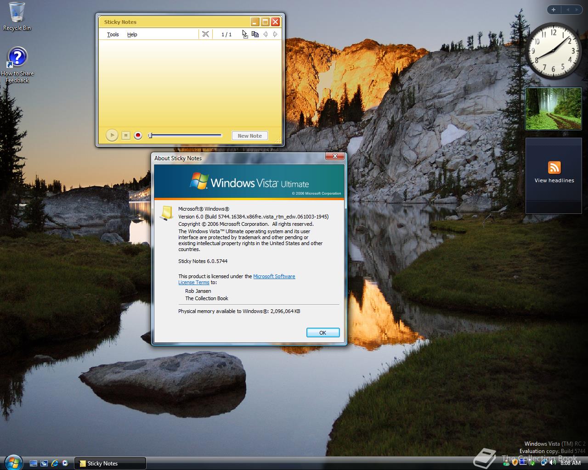Click sidebar previous gadgets page arrow
The width and height of the screenshot is (588, 470).
(x=568, y=9)
